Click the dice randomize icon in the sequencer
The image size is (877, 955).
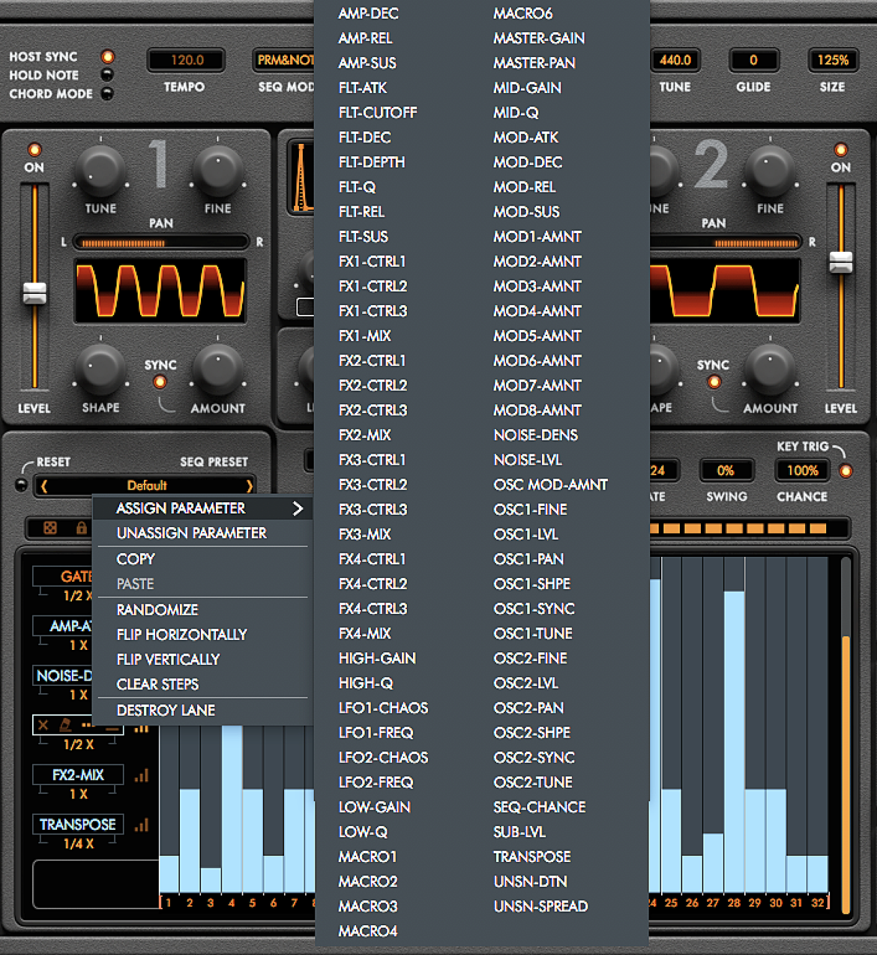(50, 528)
